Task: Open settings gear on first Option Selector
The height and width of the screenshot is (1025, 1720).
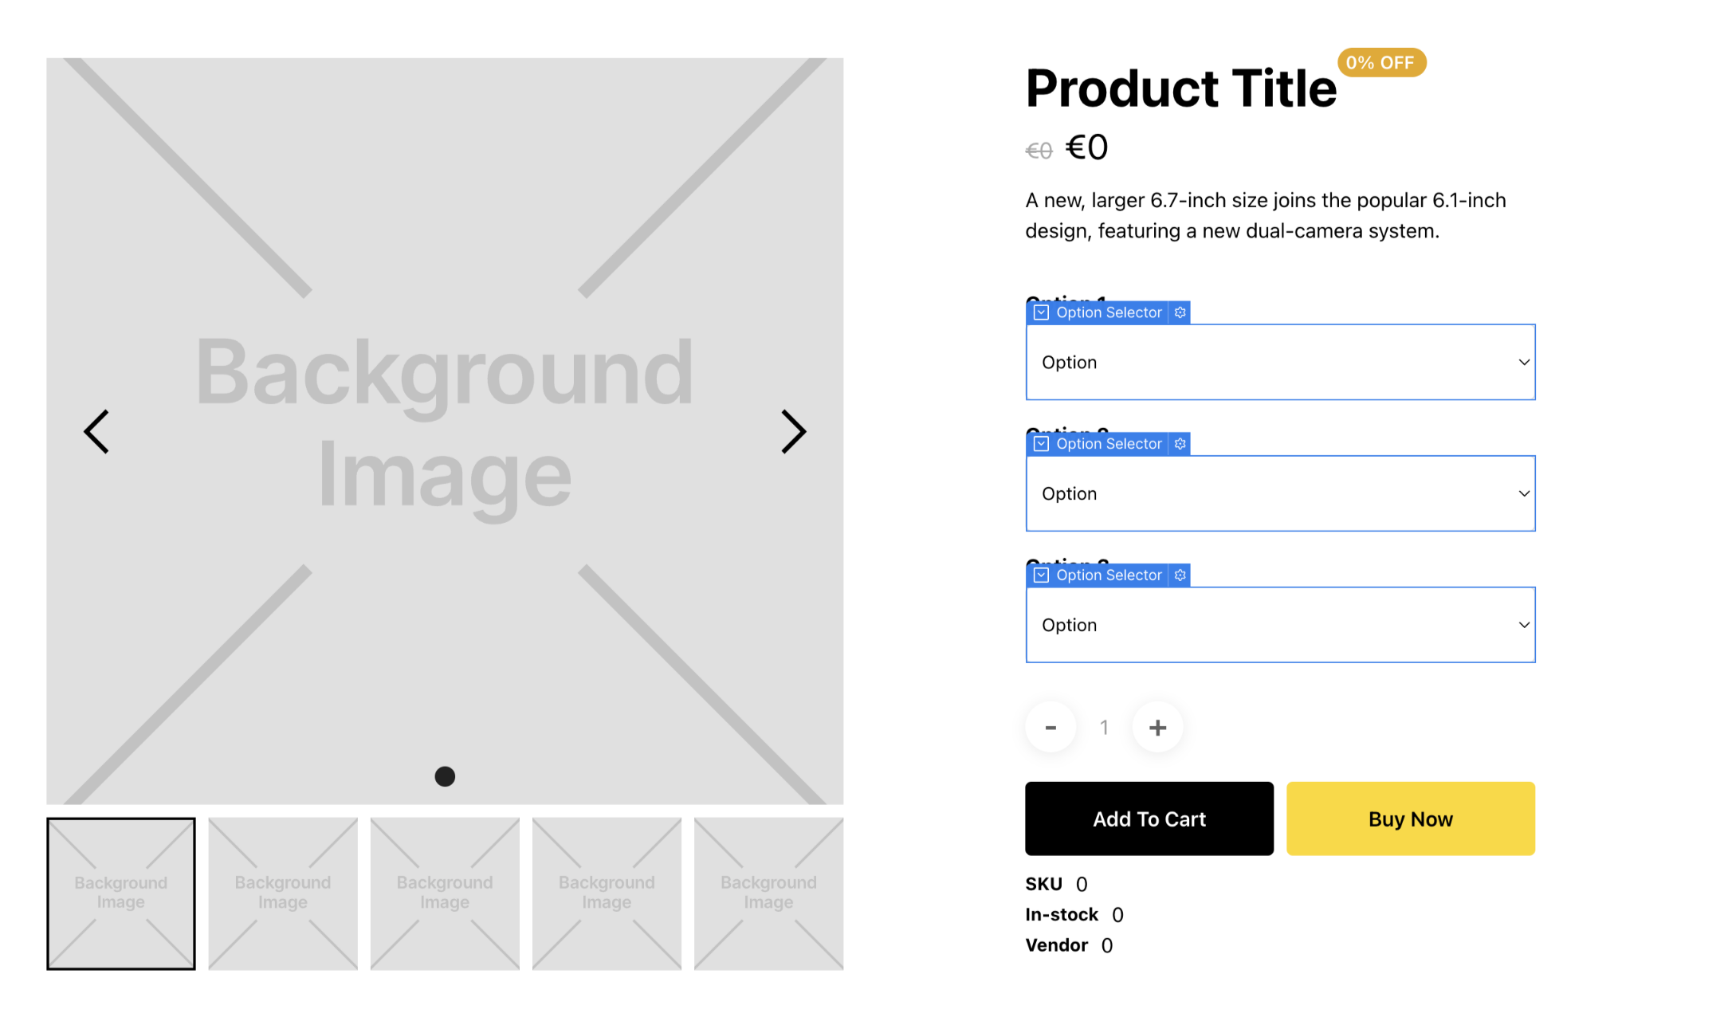Action: pos(1180,312)
